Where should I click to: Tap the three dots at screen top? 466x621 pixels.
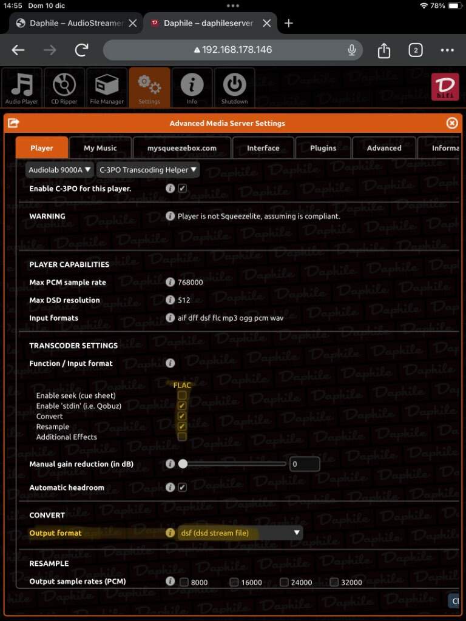233,5
